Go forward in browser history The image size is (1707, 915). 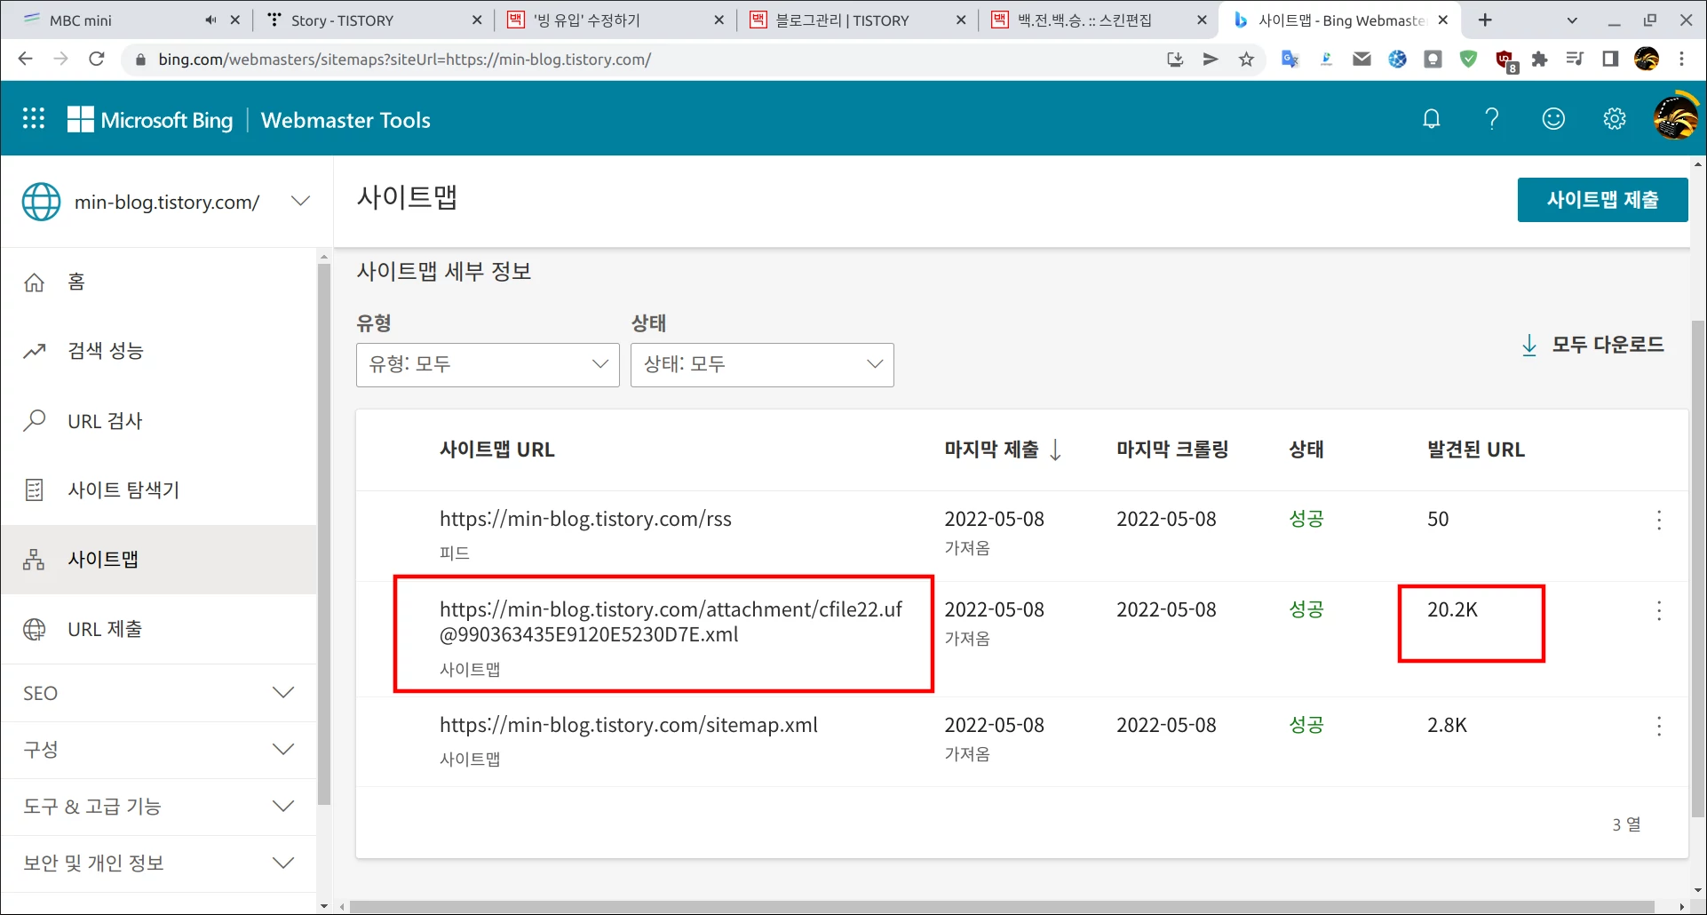tap(61, 59)
